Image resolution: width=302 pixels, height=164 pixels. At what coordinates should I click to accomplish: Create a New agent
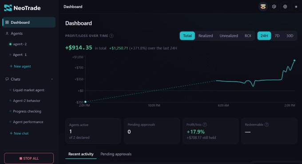(x=20, y=66)
